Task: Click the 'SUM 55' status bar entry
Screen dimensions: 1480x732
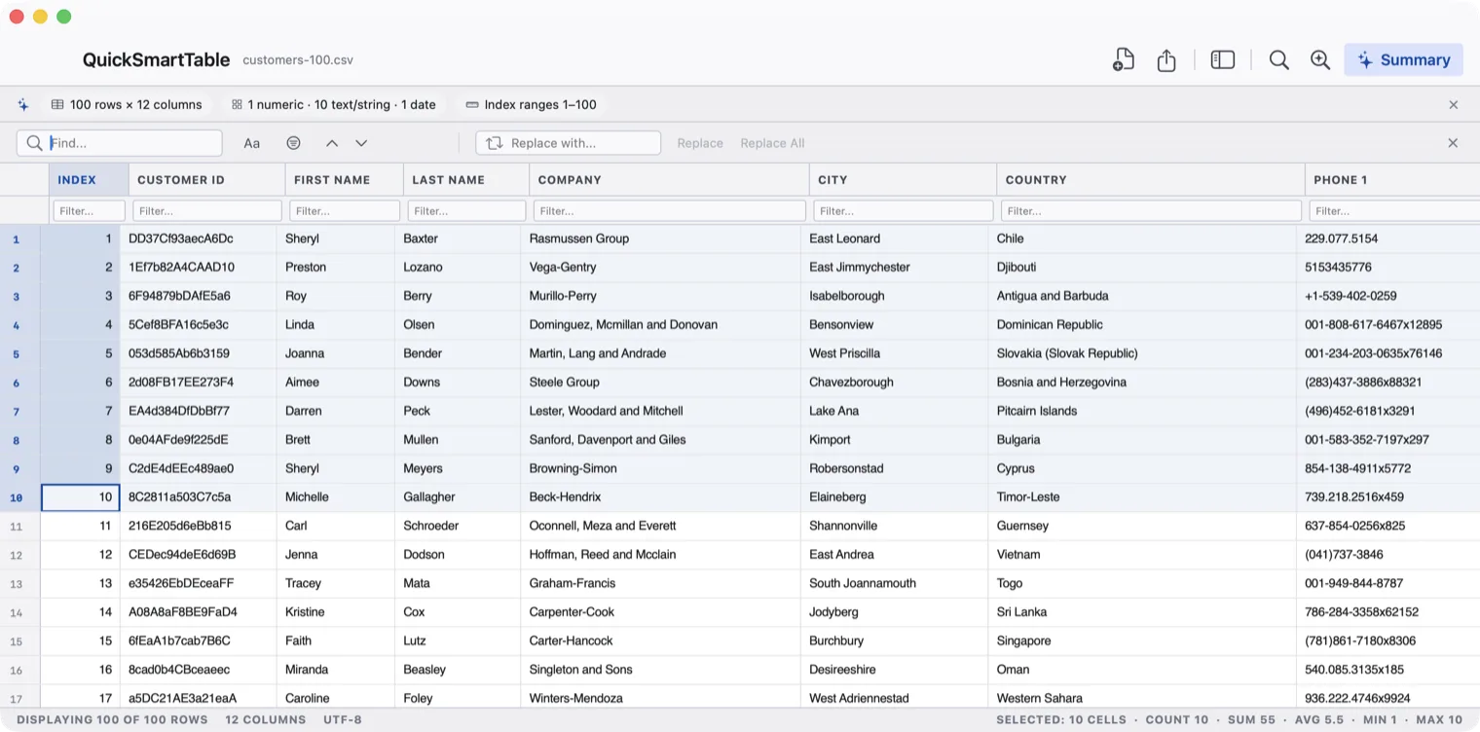Action: 1250,720
